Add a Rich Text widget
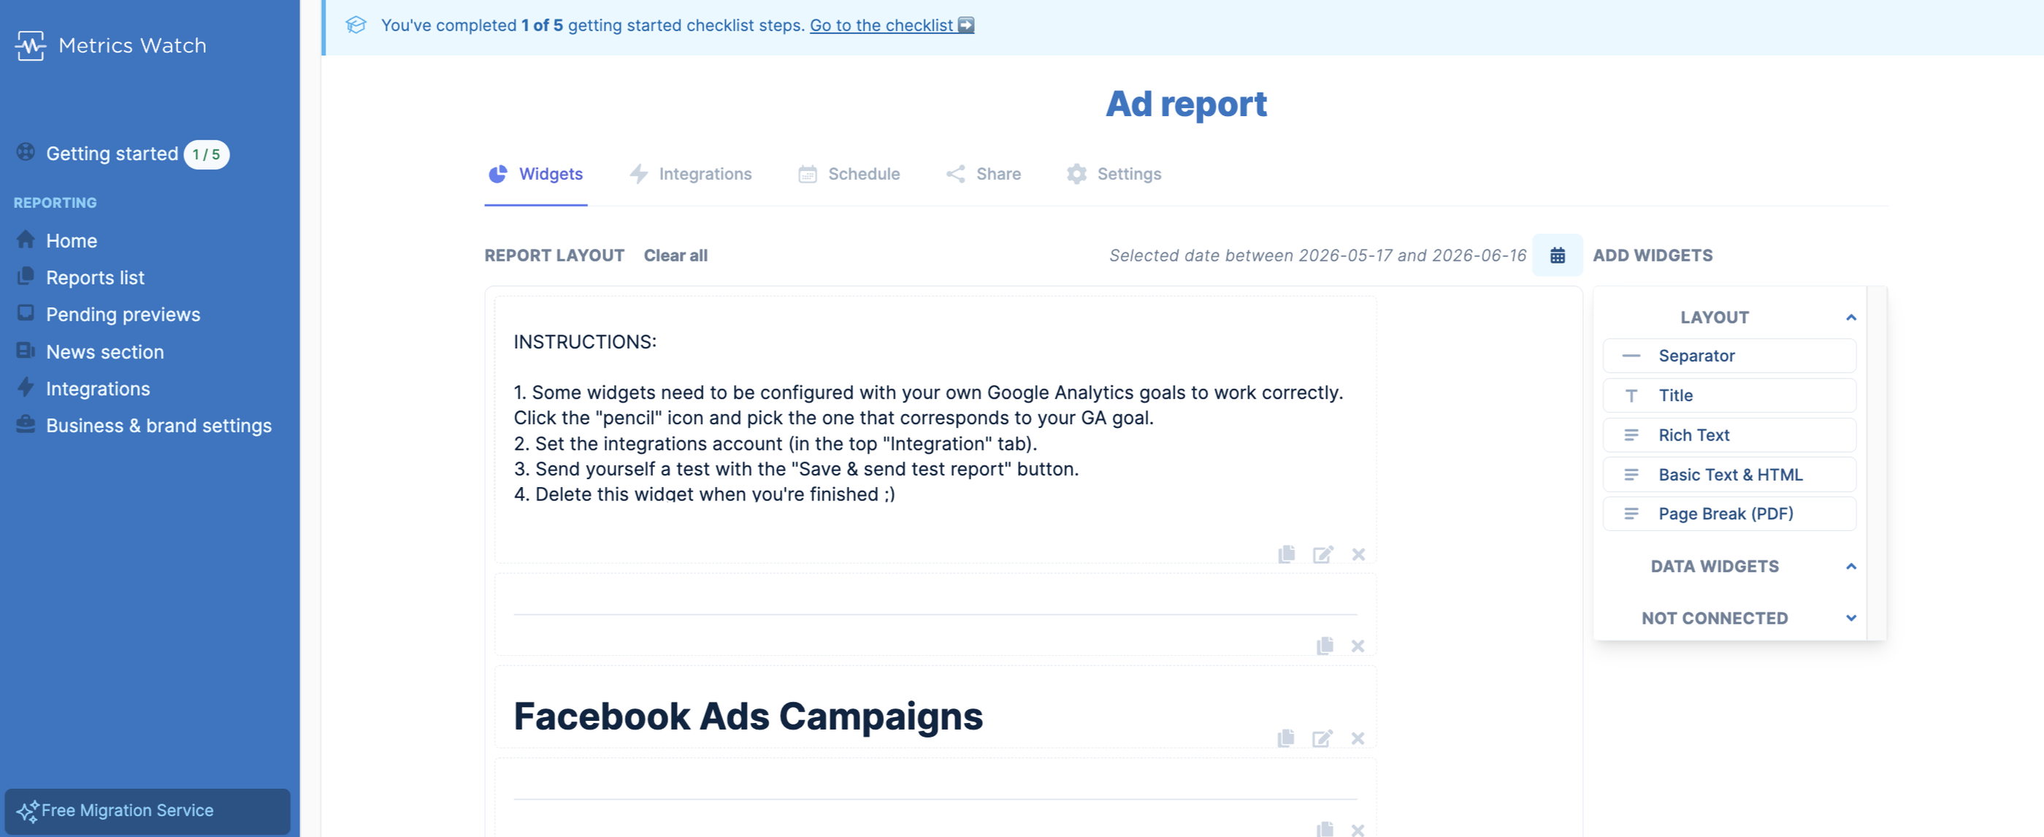Viewport: 2044px width, 837px height. pos(1729,435)
